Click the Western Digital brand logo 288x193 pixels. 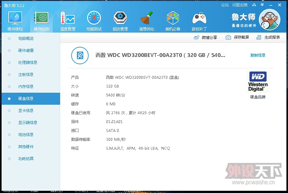[258, 82]
